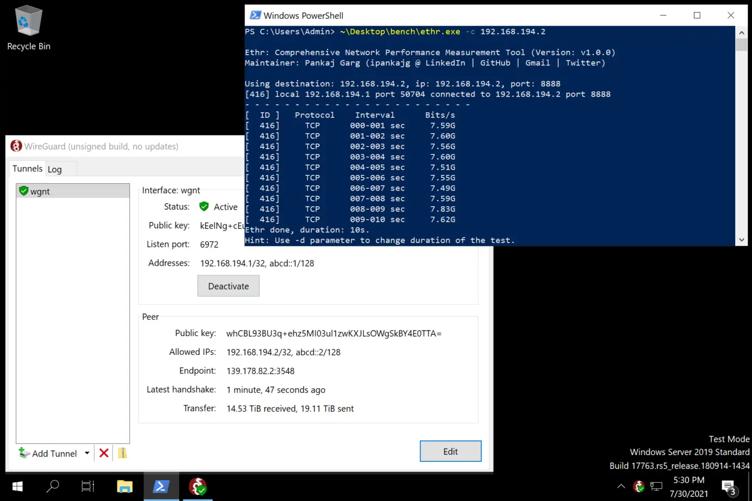752x501 pixels.
Task: Click the interface Addresses value
Action: pos(257,263)
